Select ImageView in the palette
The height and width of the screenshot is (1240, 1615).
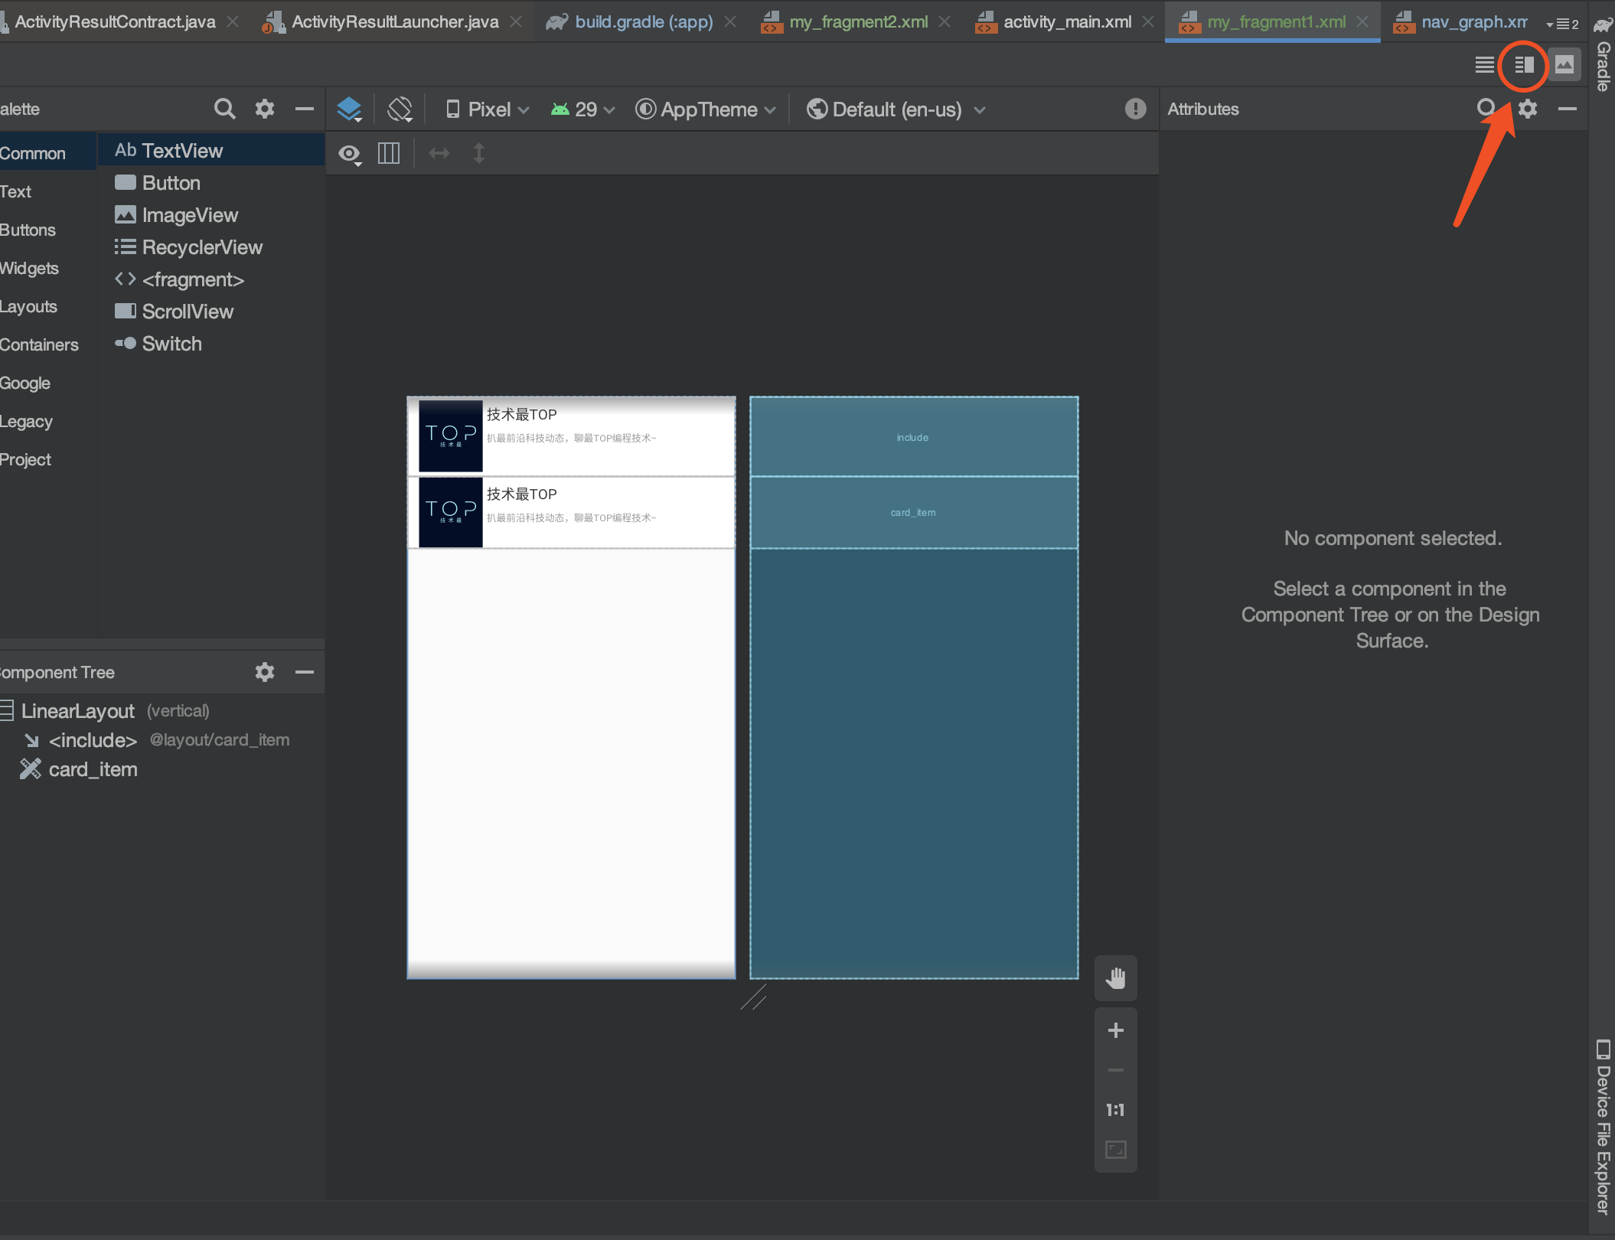(211, 215)
